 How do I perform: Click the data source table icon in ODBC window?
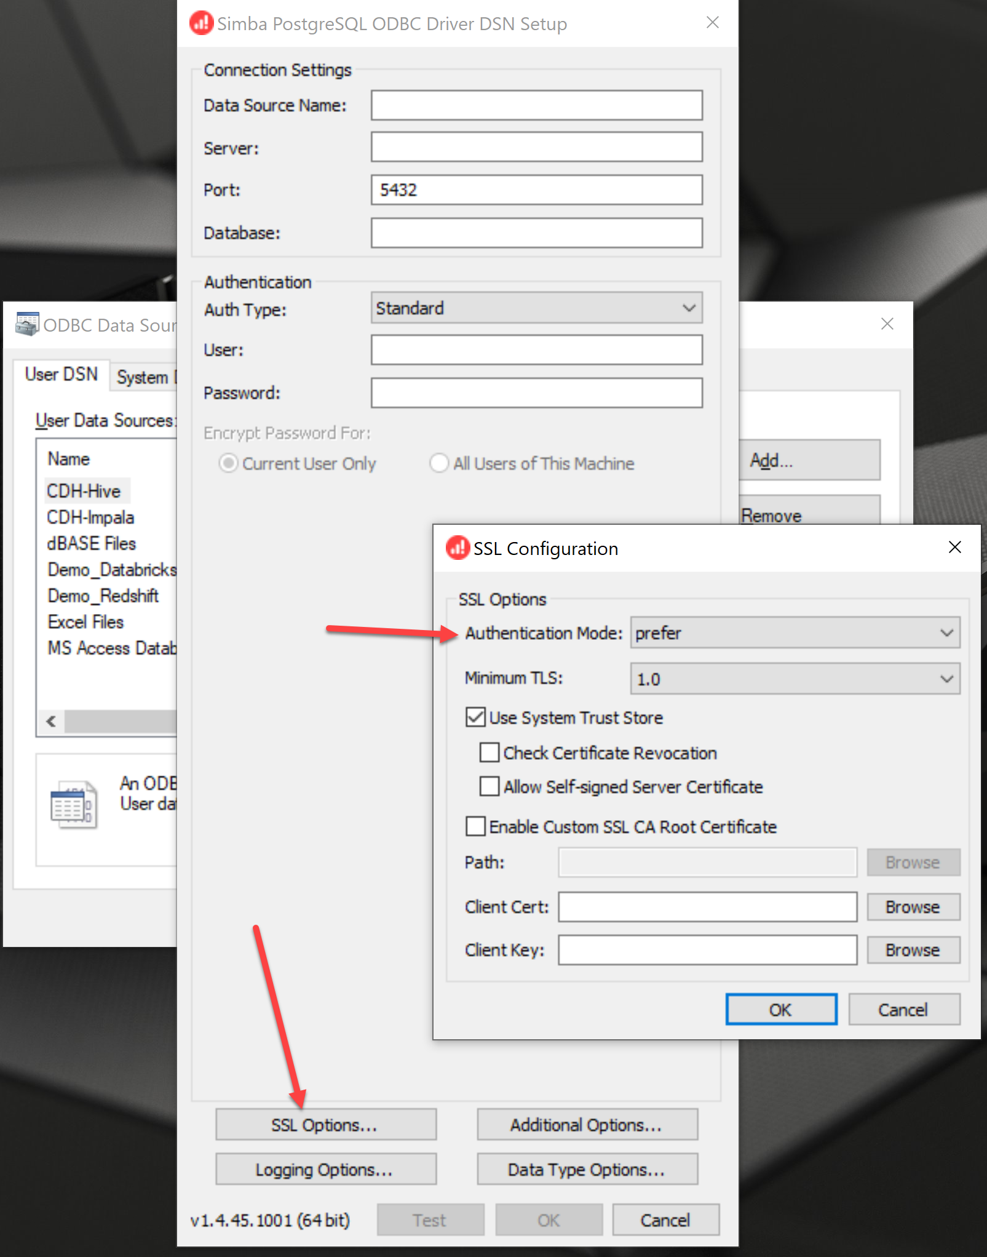(x=74, y=805)
